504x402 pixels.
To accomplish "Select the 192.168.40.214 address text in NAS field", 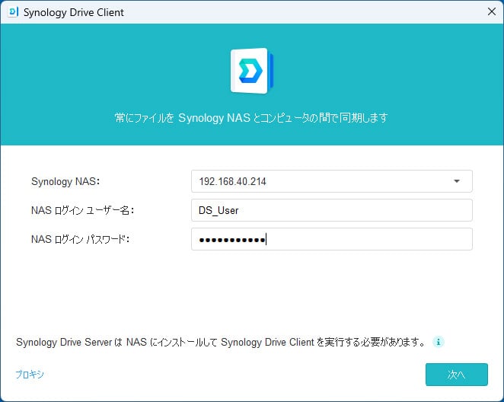I will pyautogui.click(x=232, y=181).
